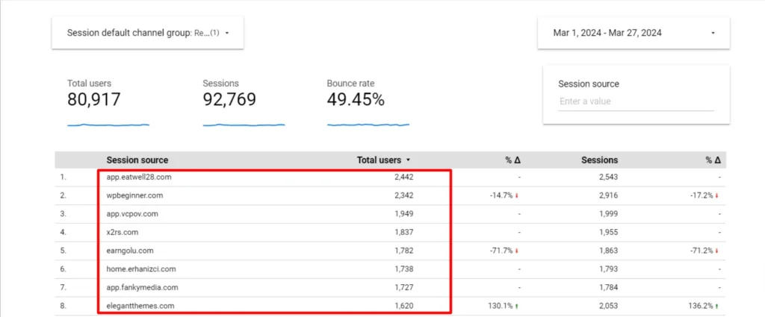Click the 2,442 total users value
The width and height of the screenshot is (765, 317).
404,178
